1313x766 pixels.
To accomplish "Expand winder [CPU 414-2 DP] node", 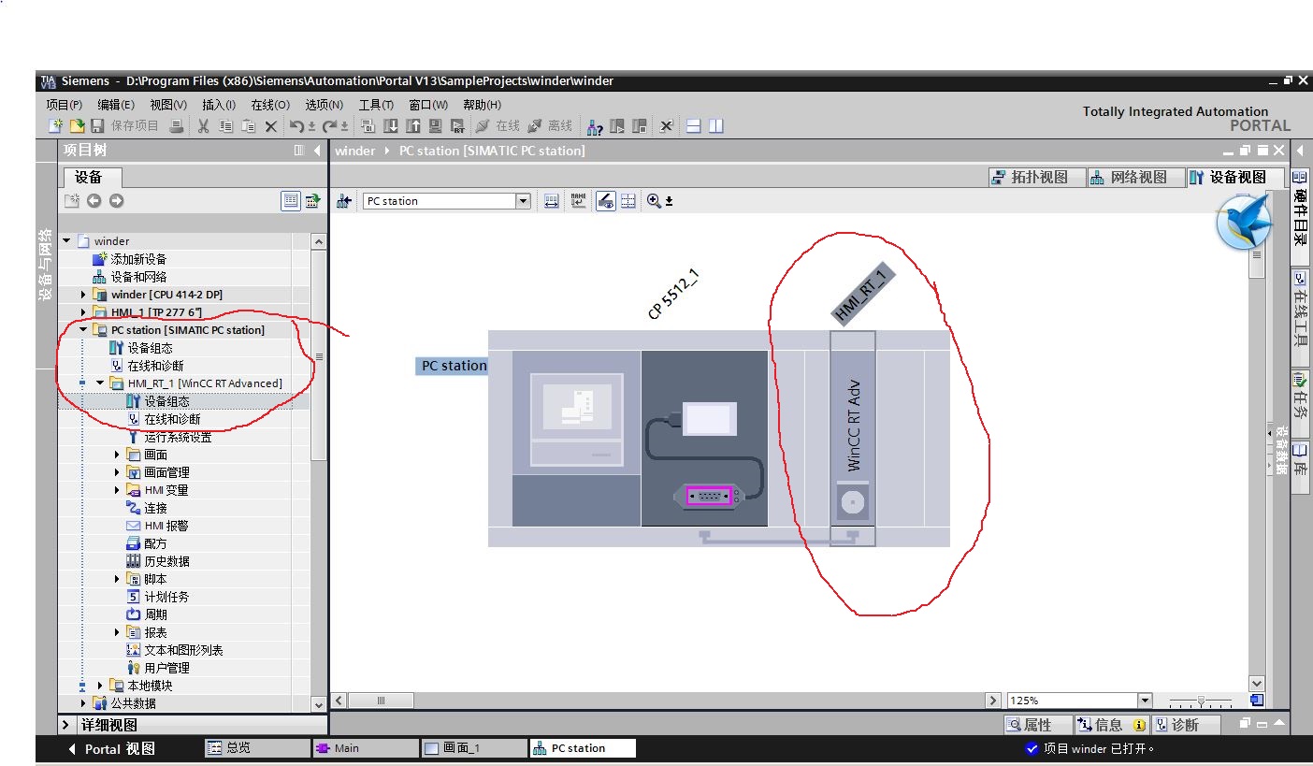I will click(x=83, y=295).
